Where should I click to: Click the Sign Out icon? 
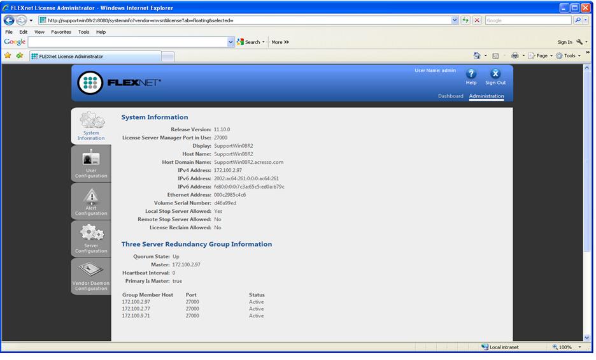(495, 74)
